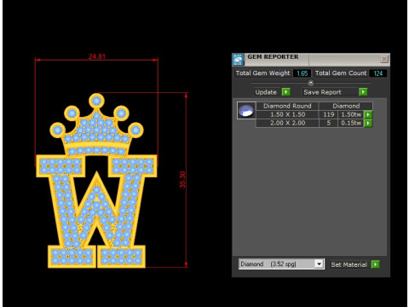The width and height of the screenshot is (409, 307).
Task: Select the gem count cell 119
Action: click(x=329, y=114)
